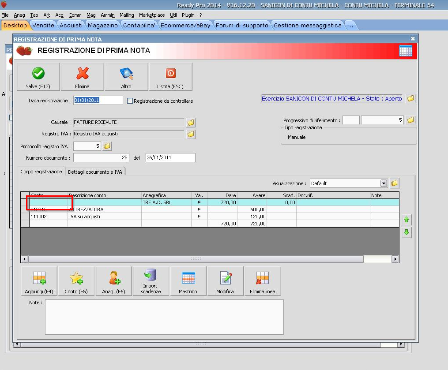Click the Anagrafica column header
Screen dimensions: 448x370
coord(166,195)
